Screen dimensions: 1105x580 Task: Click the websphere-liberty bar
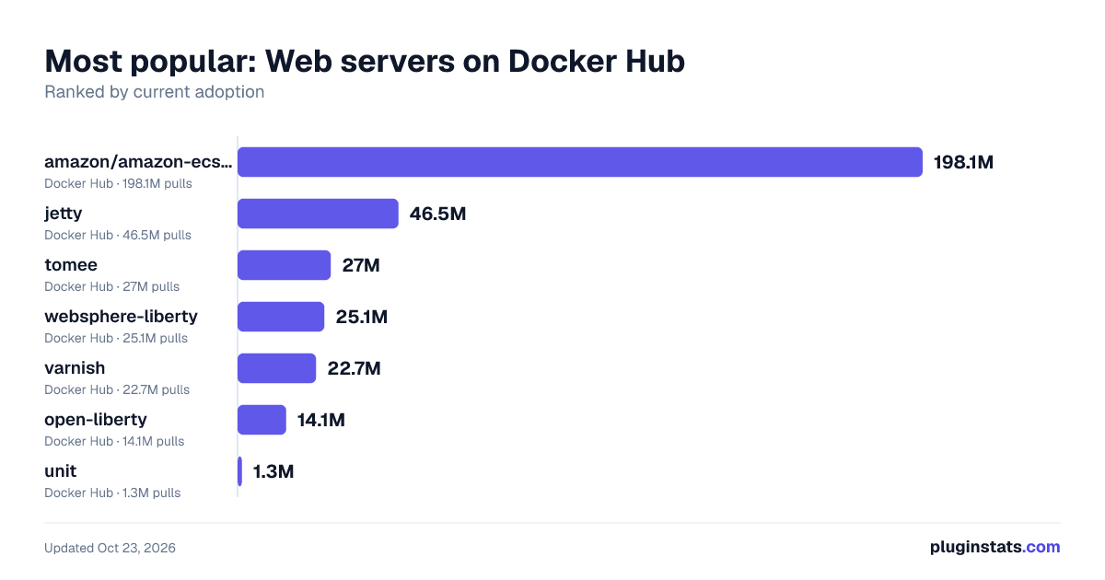click(281, 317)
